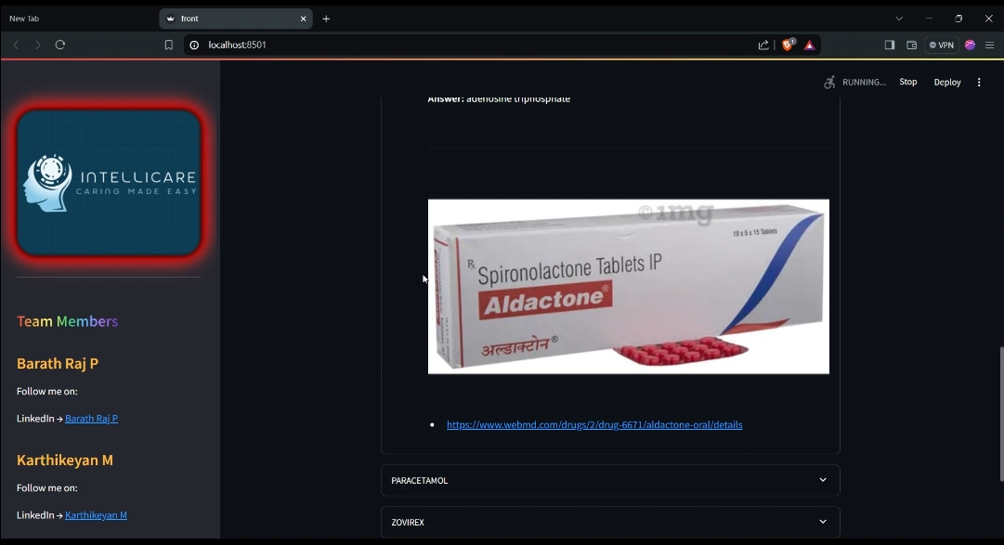
Task: Click the running status animation icon
Action: pos(829,82)
